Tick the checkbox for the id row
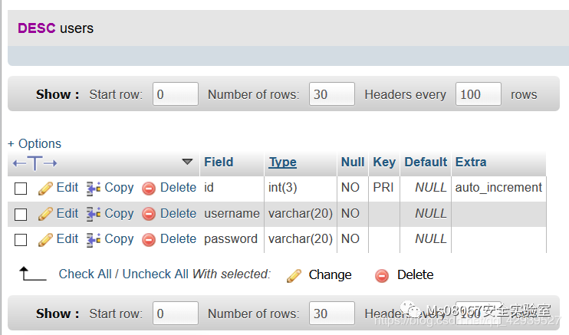569x335 pixels. pyautogui.click(x=21, y=189)
